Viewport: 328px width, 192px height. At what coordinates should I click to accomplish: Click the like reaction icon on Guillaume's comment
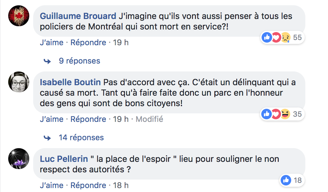[x=267, y=38]
